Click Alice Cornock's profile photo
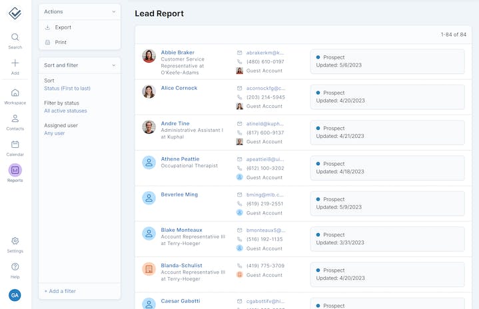This screenshot has height=309, width=479. point(149,91)
